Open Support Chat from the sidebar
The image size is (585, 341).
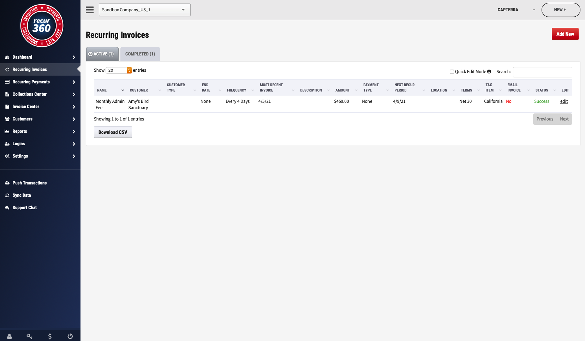coord(24,207)
